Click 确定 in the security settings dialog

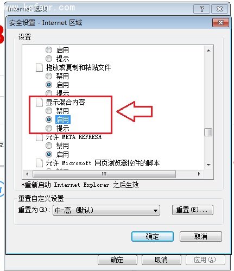(x=153, y=236)
